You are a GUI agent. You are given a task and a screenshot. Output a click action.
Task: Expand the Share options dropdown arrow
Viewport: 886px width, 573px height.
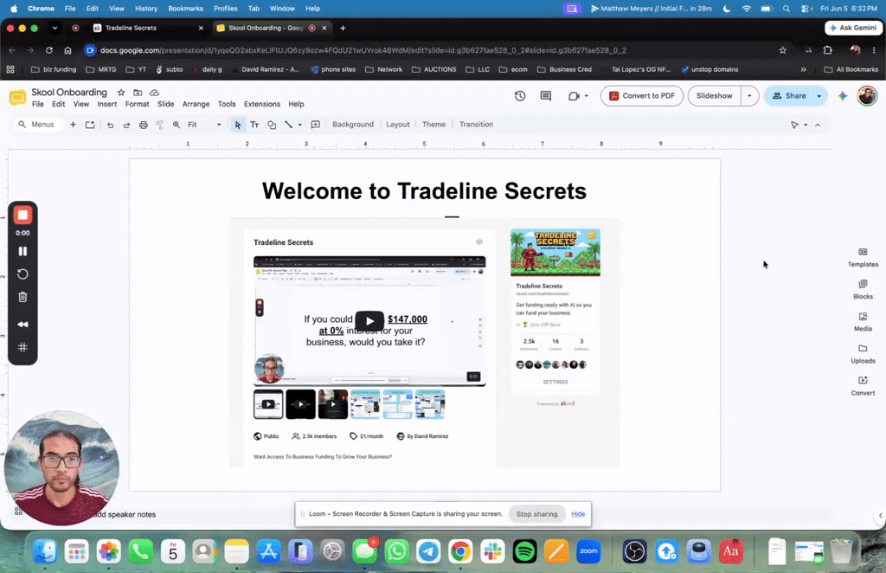819,96
